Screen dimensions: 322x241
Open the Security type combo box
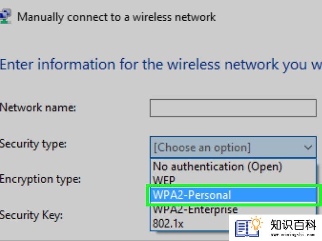[x=233, y=147]
